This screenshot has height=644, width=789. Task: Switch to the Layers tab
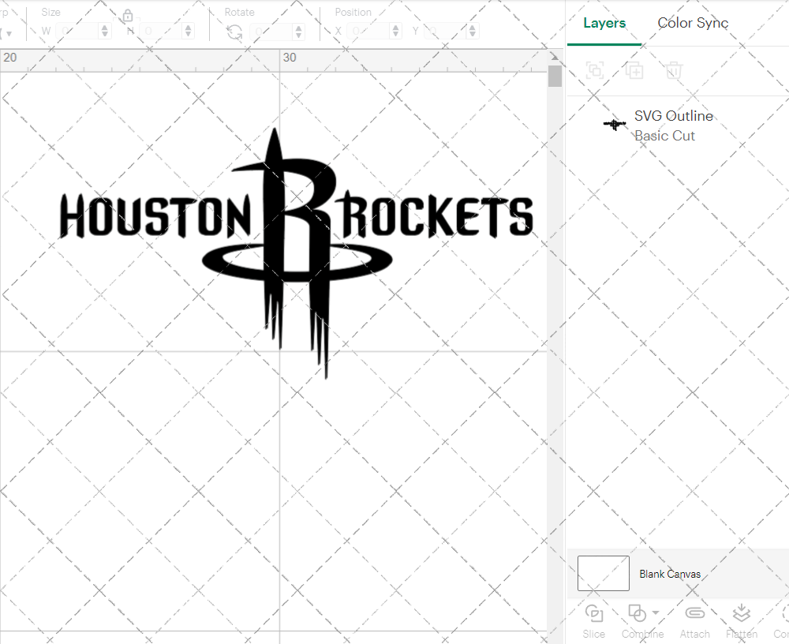click(604, 23)
